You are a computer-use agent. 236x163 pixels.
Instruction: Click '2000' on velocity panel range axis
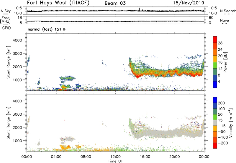(17, 127)
